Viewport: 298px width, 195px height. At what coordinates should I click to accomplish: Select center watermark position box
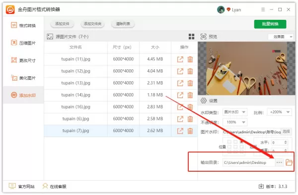coord(235,146)
